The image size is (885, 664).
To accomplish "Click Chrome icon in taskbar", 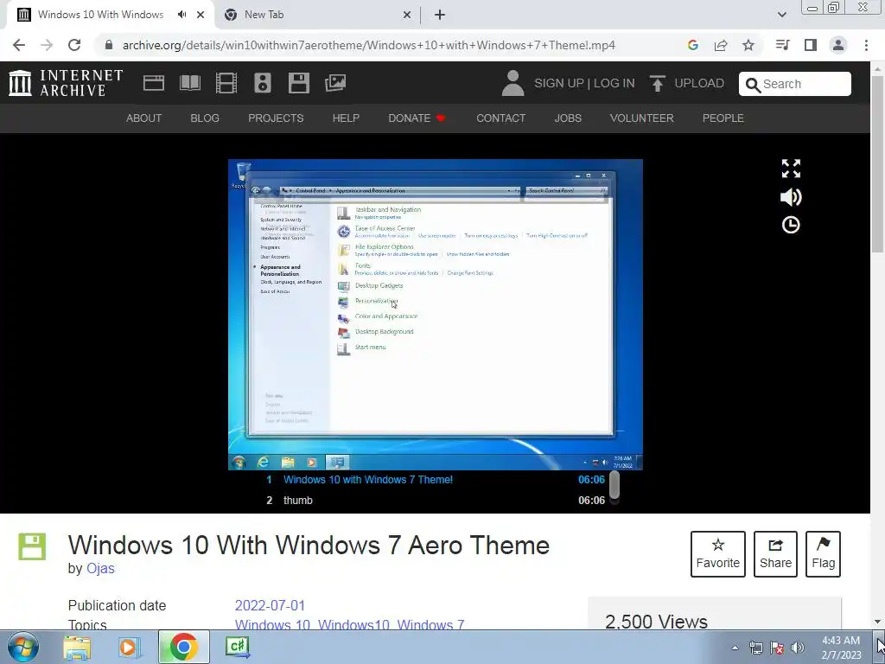I will pos(183,647).
